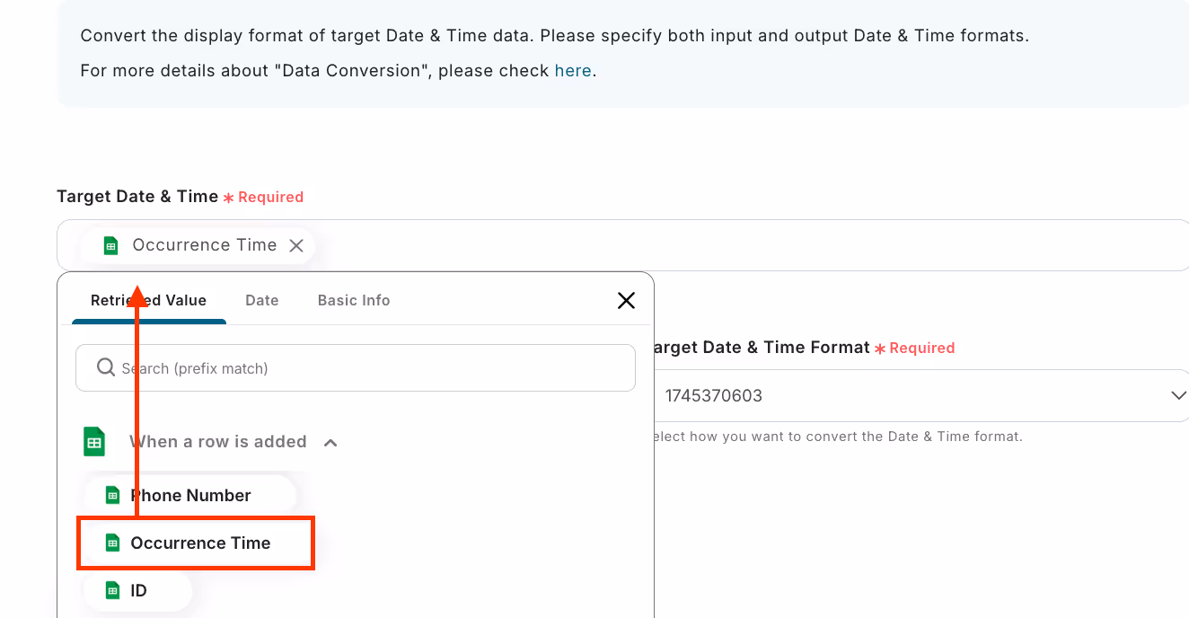Image resolution: width=1189 pixels, height=618 pixels.
Task: Close the retrieved value popup panel
Action: point(627,300)
